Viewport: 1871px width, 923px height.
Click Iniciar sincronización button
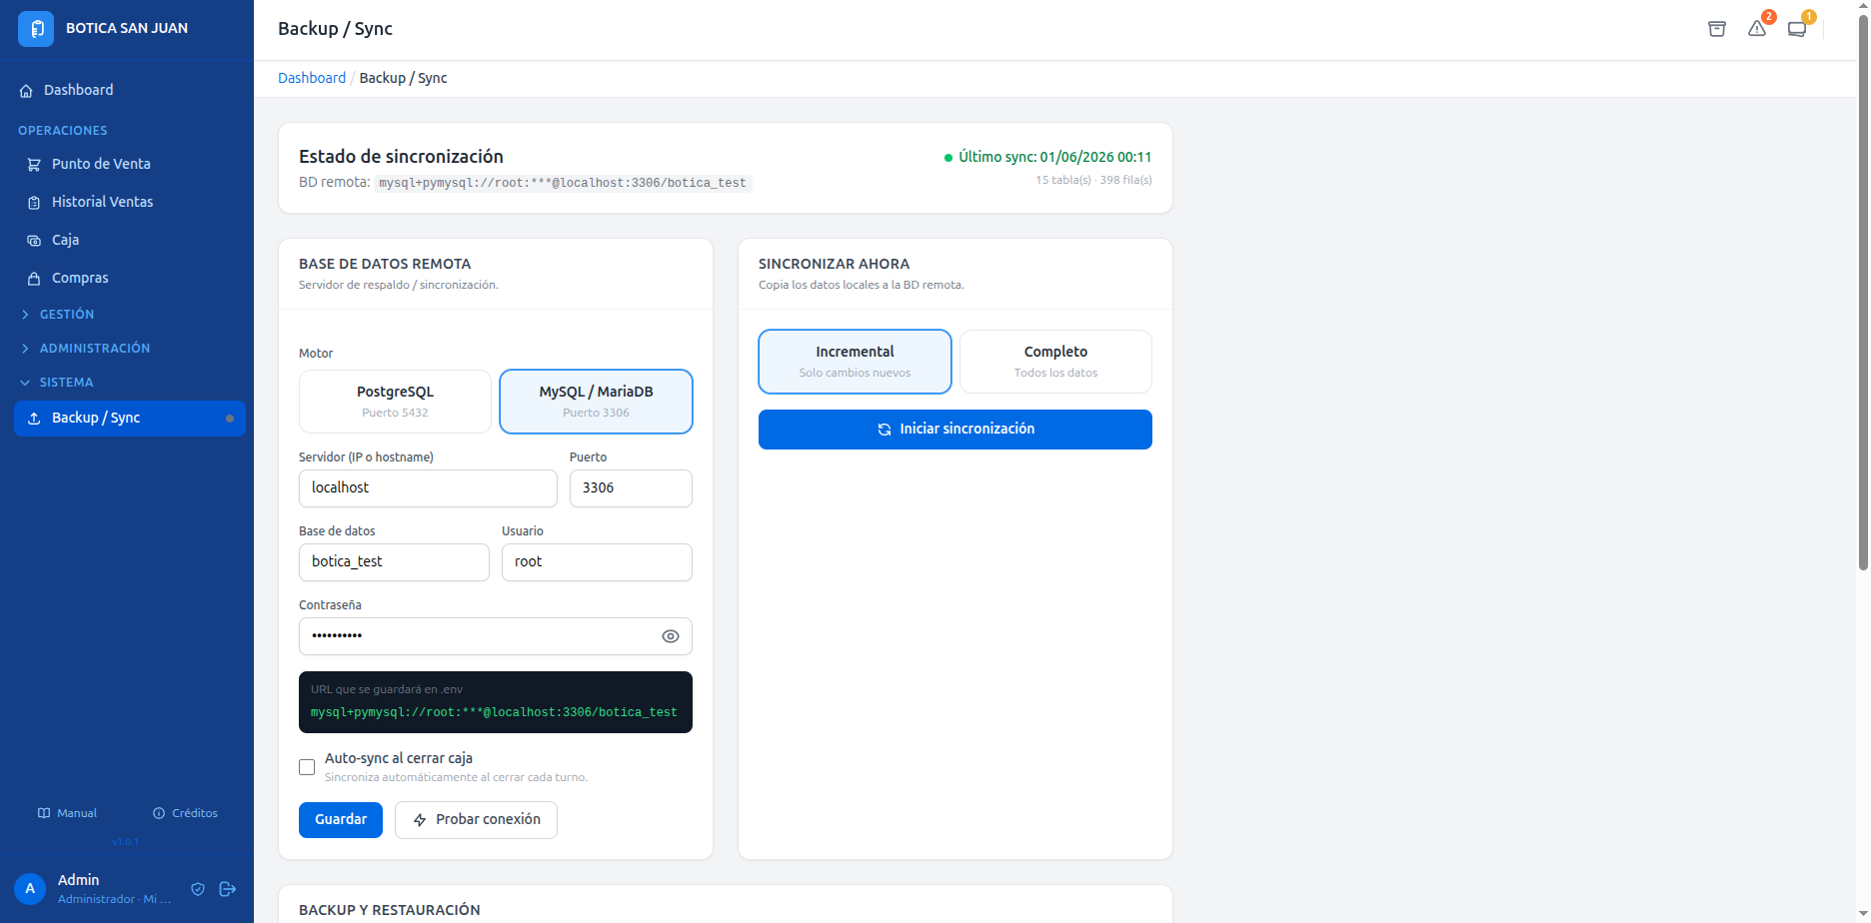pyautogui.click(x=955, y=430)
